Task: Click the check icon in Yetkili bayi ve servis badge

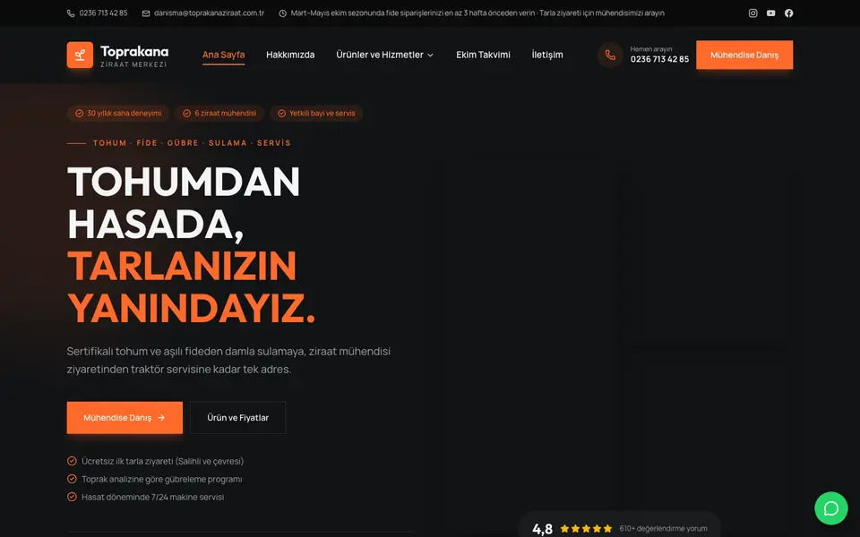Action: point(281,114)
